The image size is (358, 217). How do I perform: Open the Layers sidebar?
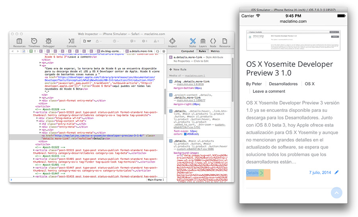203,42
